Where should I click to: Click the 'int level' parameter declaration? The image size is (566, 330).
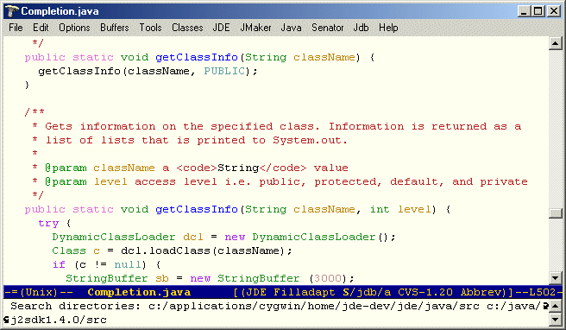(x=400, y=209)
